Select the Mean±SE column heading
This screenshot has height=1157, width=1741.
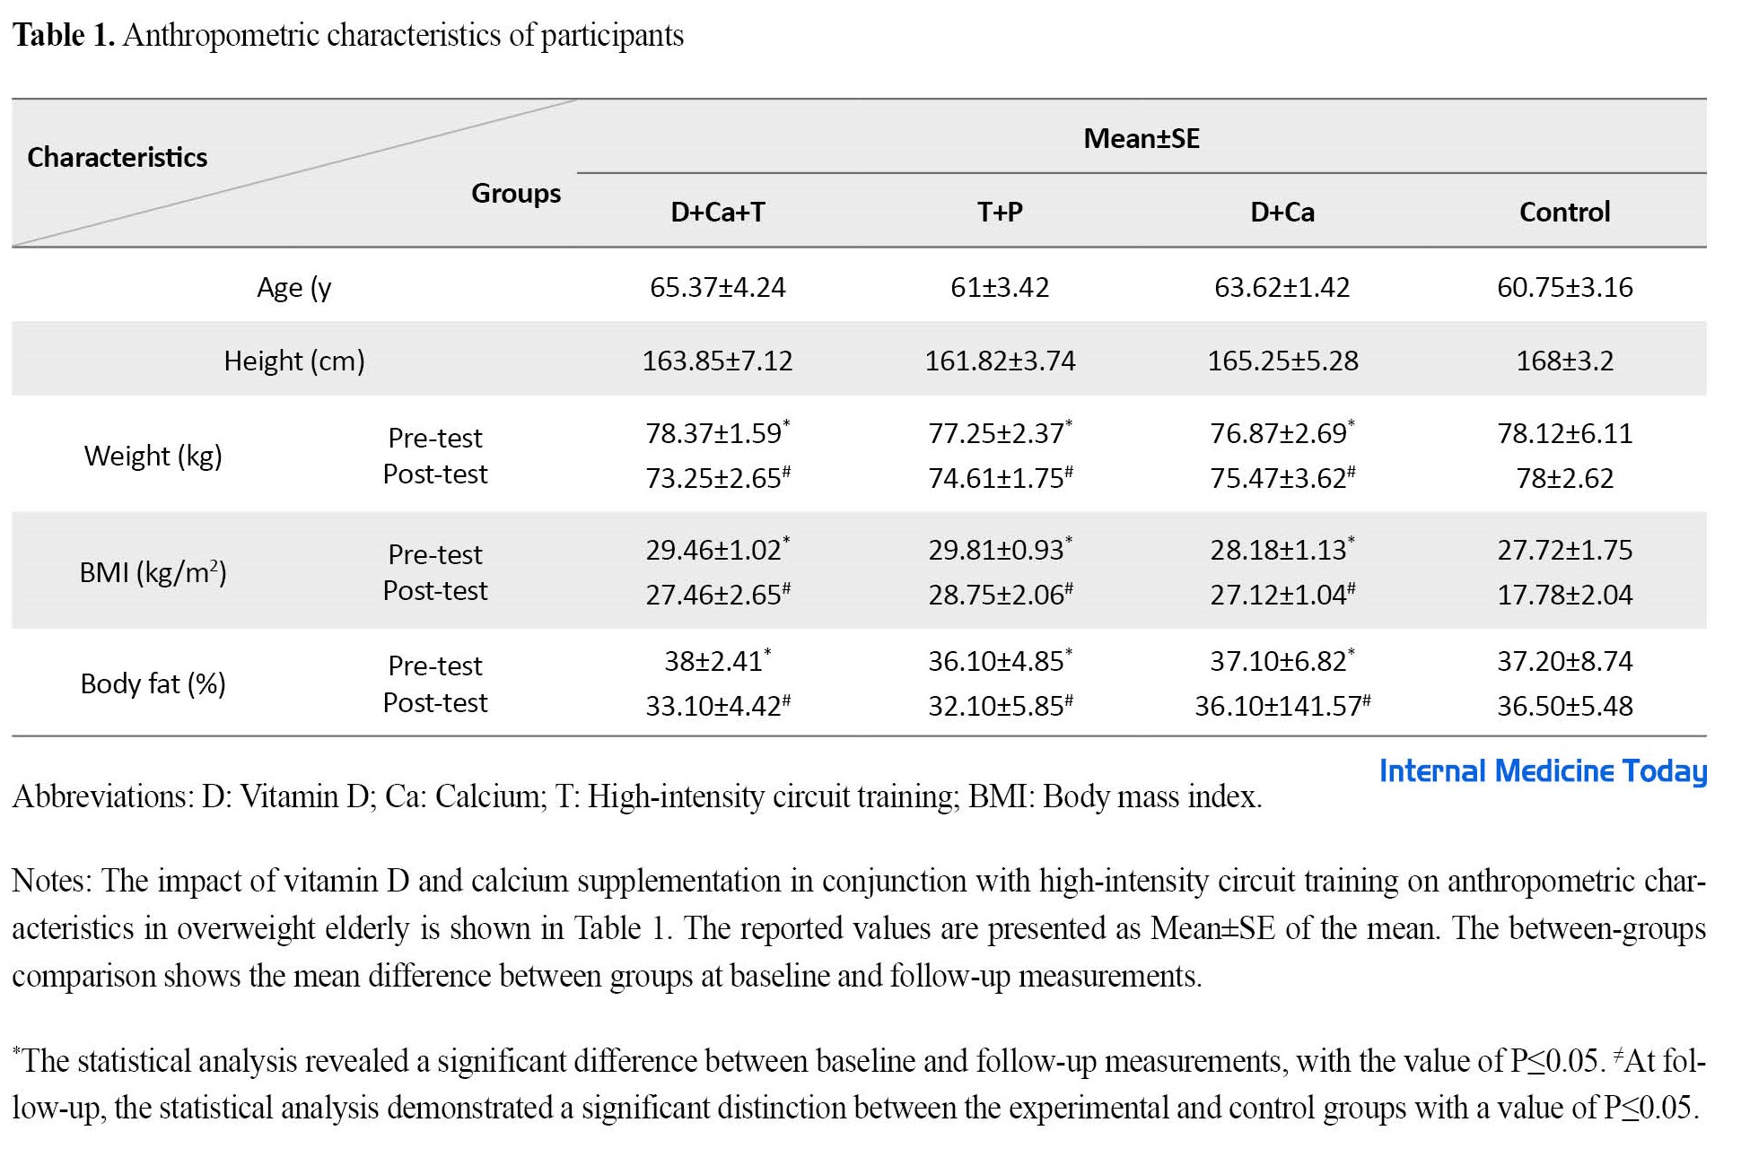pos(1142,138)
